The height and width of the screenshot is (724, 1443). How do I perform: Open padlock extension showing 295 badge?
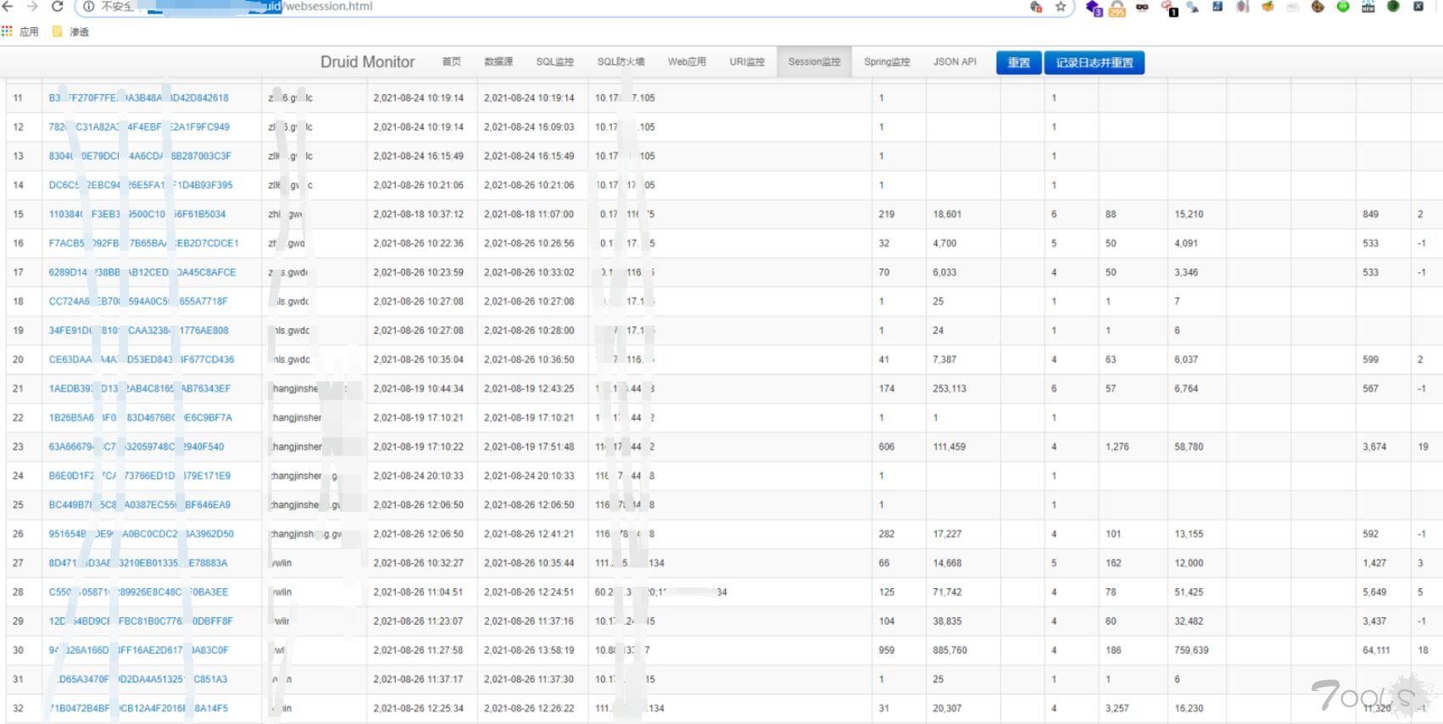[1117, 8]
